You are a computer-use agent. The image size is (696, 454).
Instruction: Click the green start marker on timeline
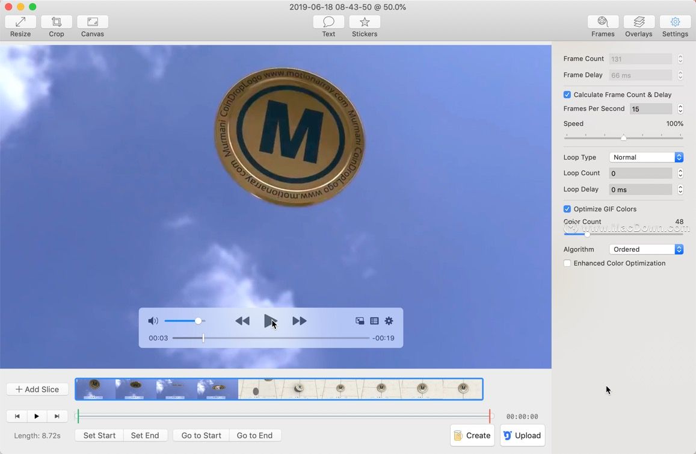[78, 416]
